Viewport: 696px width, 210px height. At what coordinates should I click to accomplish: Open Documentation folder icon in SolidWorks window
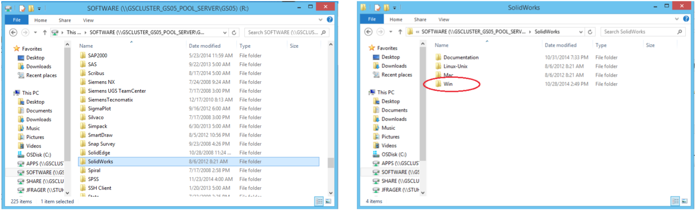438,57
